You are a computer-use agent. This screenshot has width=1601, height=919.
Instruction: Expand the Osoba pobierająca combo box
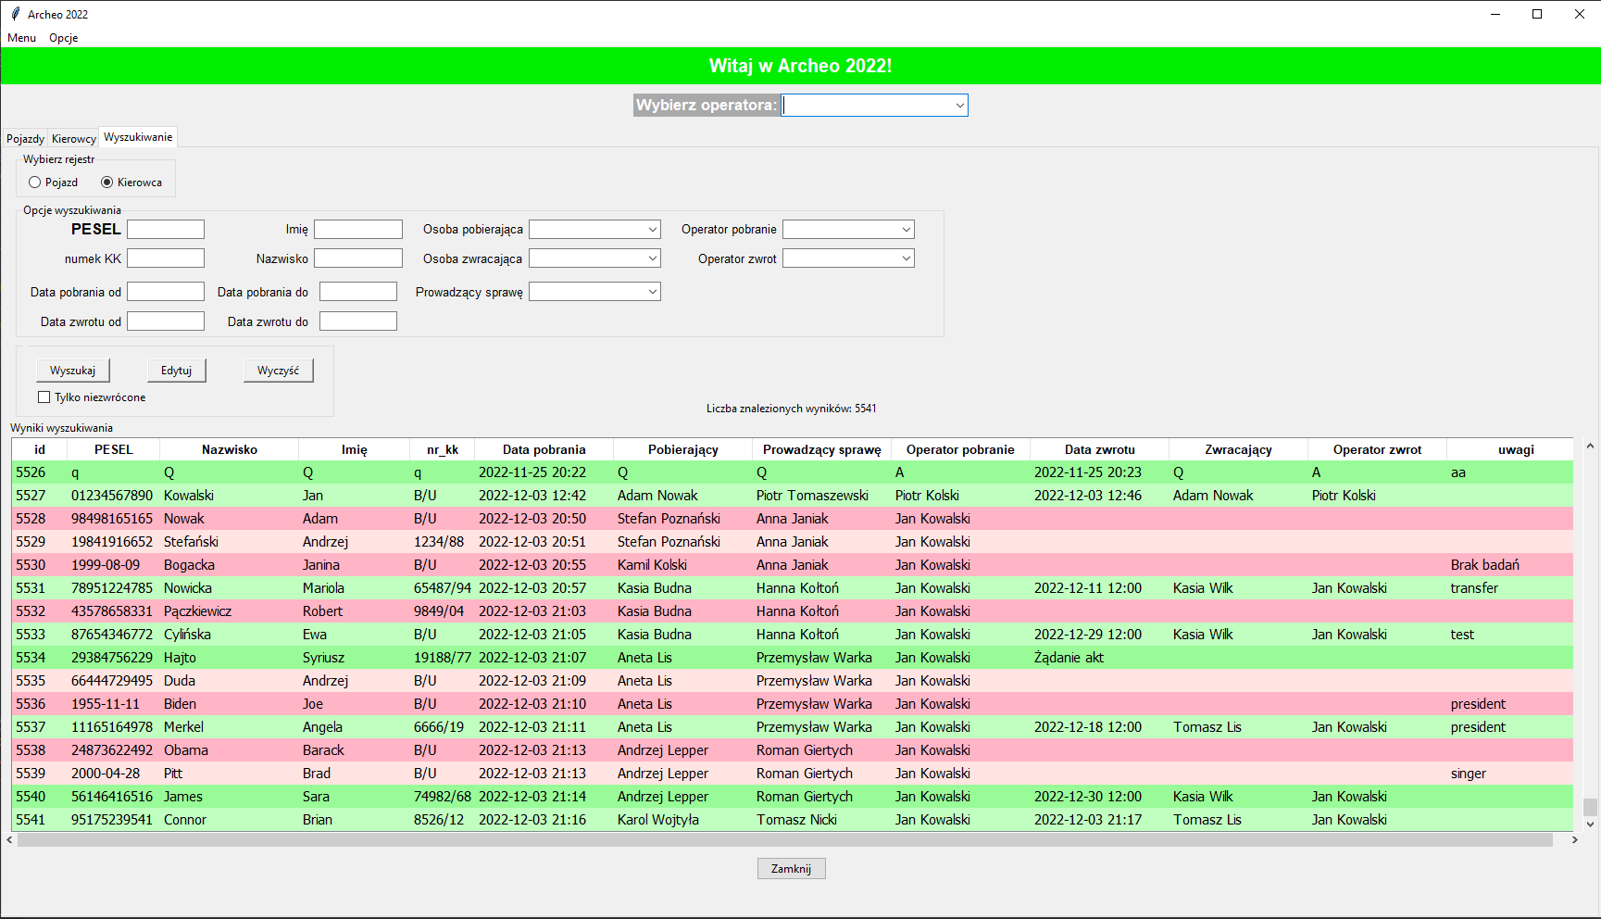652,230
